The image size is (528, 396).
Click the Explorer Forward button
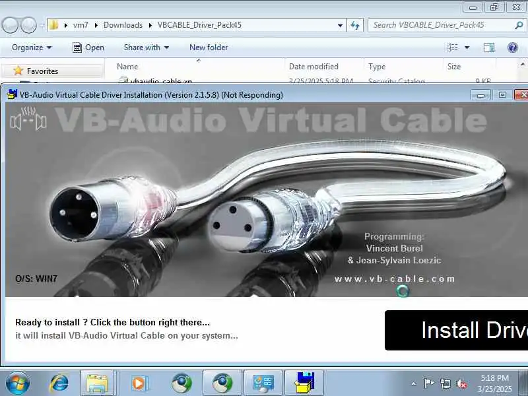click(x=29, y=25)
